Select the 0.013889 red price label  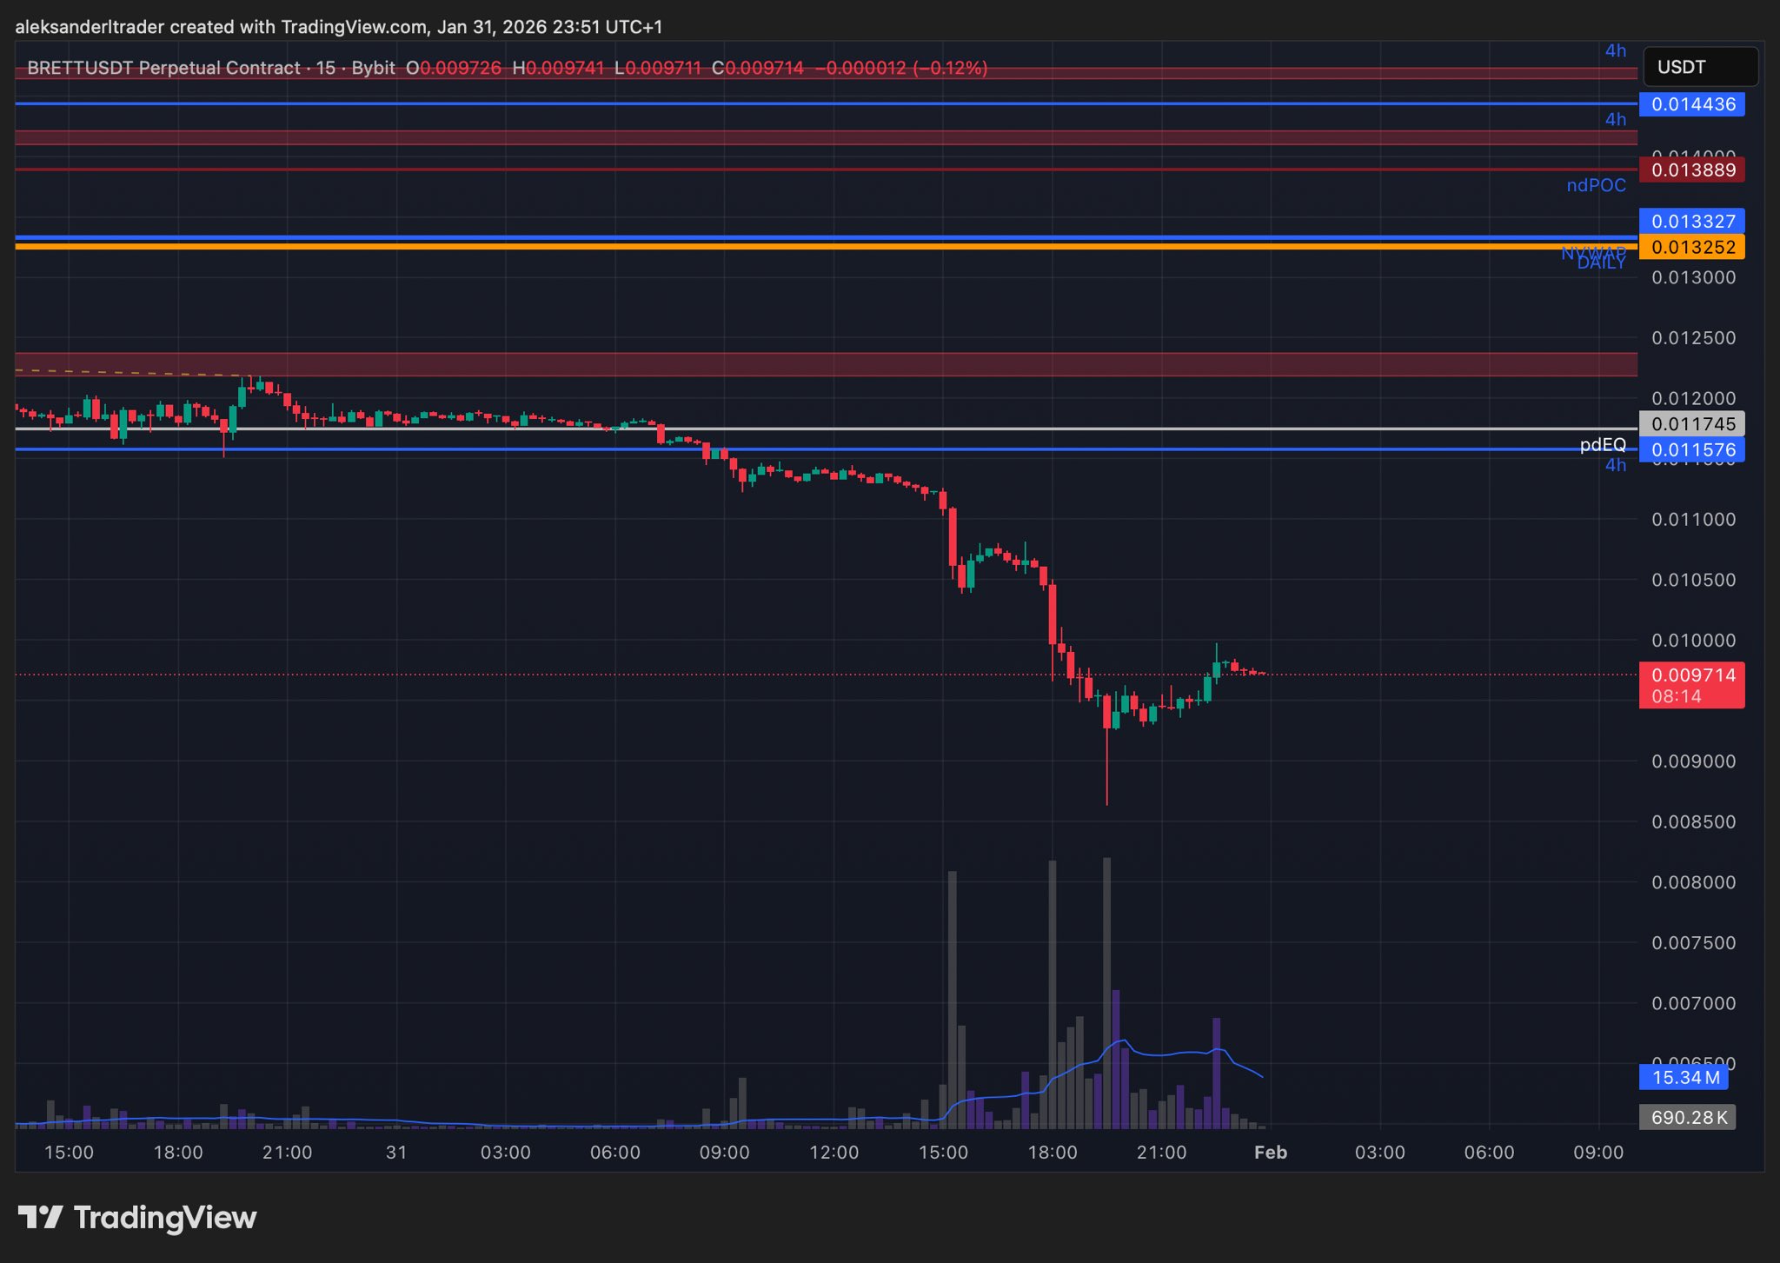point(1691,170)
